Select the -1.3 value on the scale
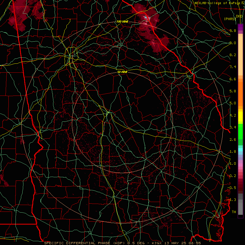The image size is (245, 245). click(x=232, y=200)
